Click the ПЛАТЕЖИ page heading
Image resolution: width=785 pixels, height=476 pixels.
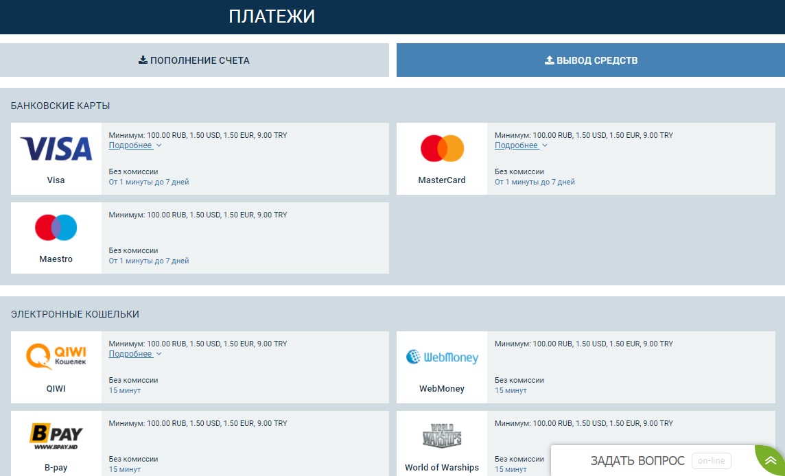click(x=272, y=16)
